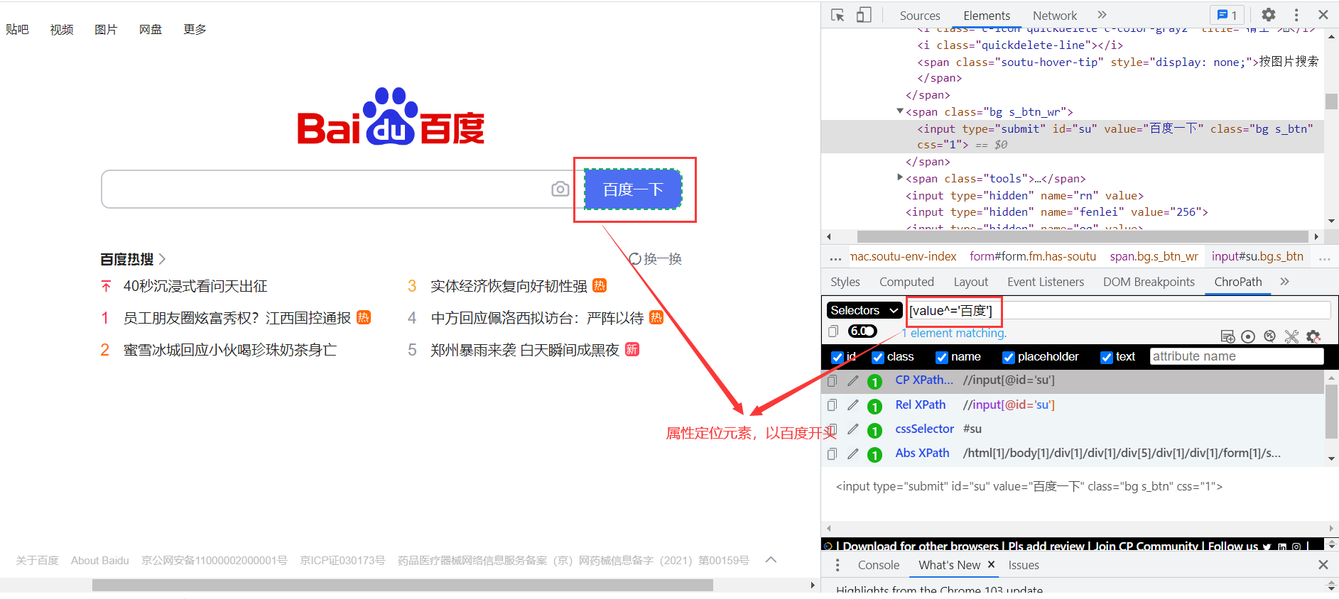Screen dimensions: 1339x599
Task: Click the Baidu logo
Action: pyautogui.click(x=391, y=116)
